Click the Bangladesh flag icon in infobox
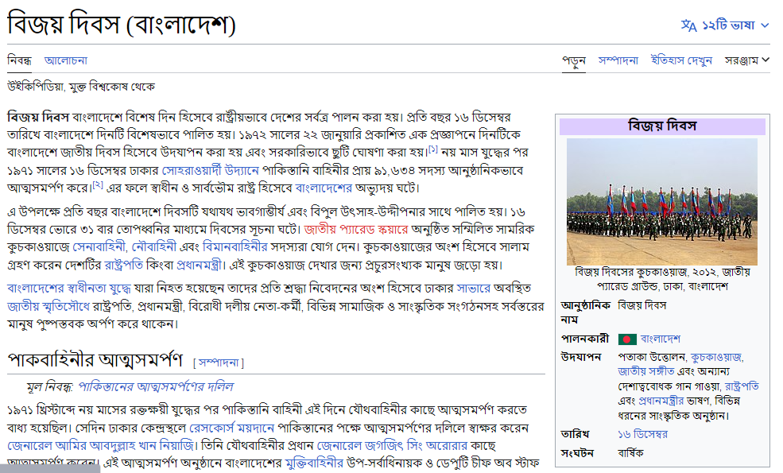 627,339
